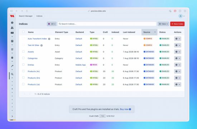Open actions gear menu for Auto Transform Index
This screenshot has width=197, height=129.
coord(178,39)
